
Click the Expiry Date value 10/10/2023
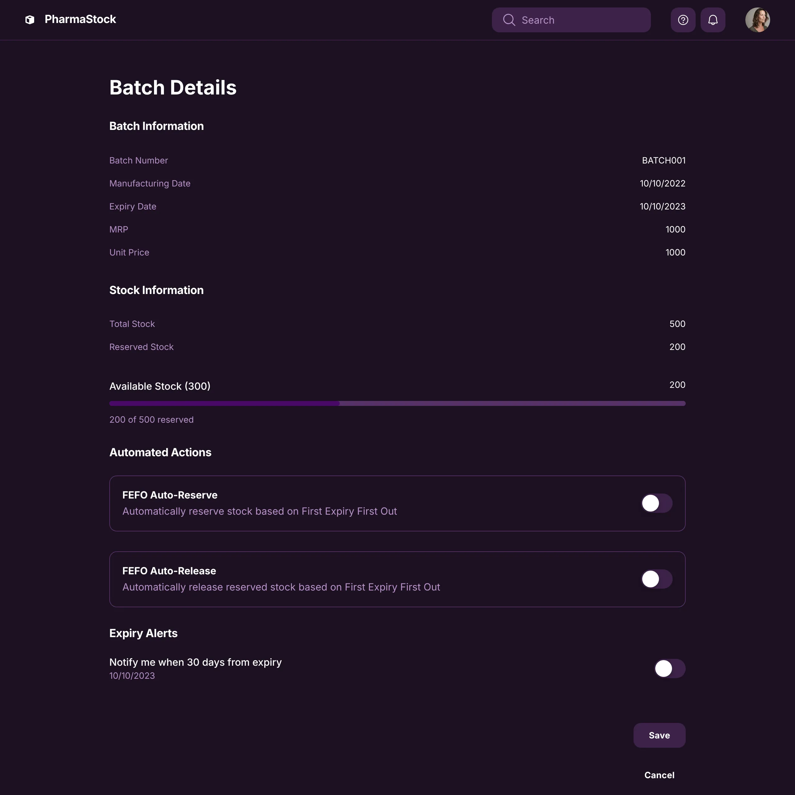click(662, 206)
